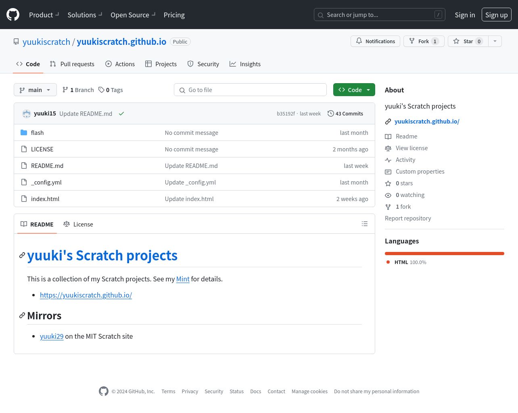Screen dimensions: 518x413
Task: Open Update _config.yml commit message
Action: 190,182
